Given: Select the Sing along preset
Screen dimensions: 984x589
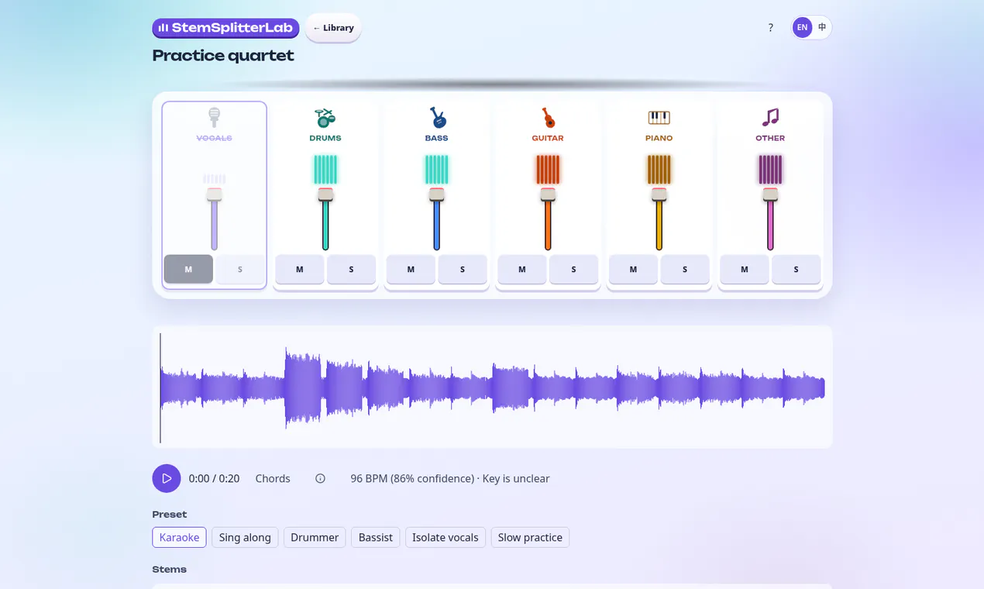Looking at the screenshot, I should coord(245,537).
